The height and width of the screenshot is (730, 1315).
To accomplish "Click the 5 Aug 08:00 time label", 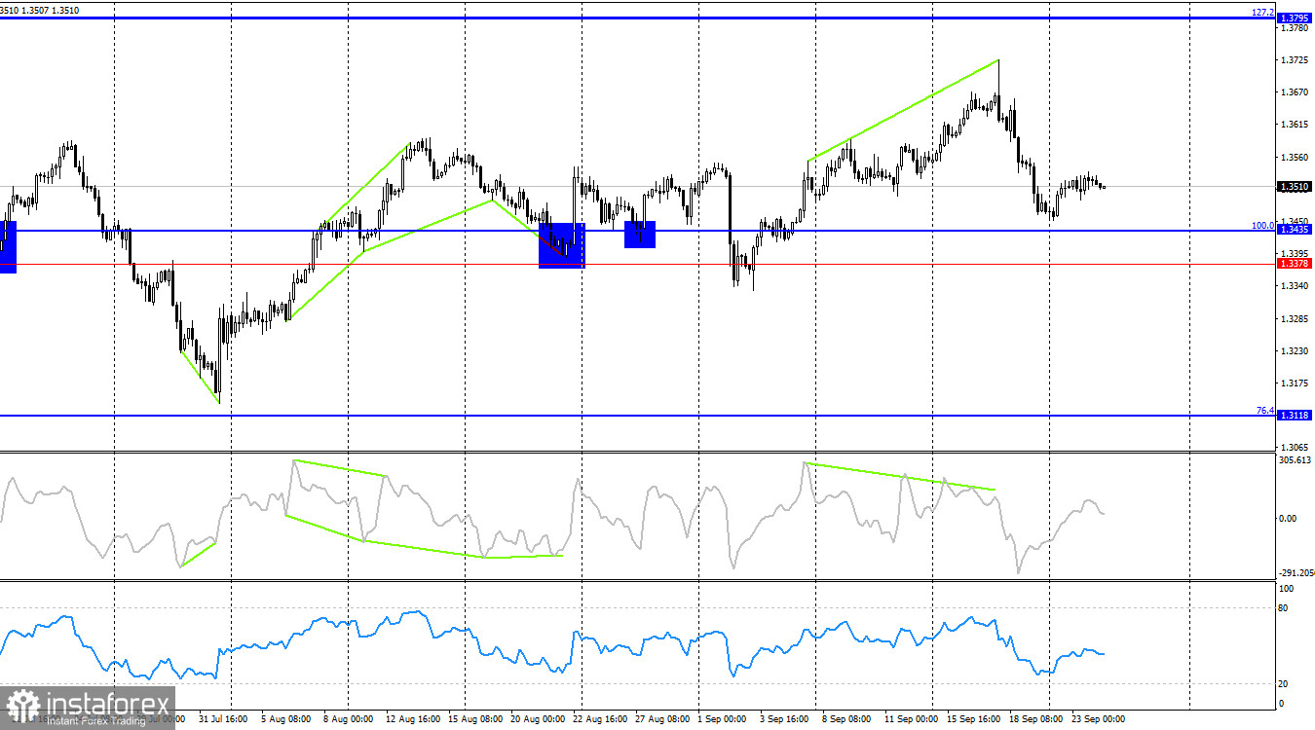I will point(286,719).
